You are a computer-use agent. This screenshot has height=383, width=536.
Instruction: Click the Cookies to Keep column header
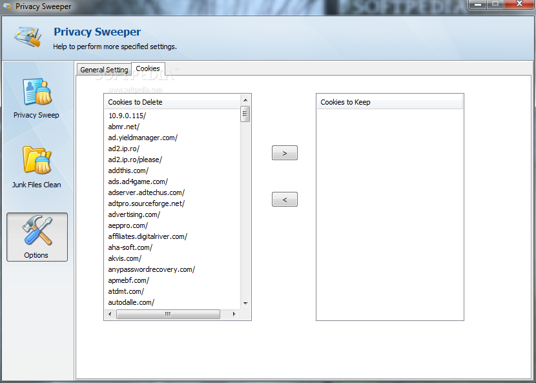[389, 102]
